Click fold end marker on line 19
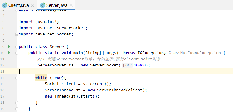 tap(17, 109)
